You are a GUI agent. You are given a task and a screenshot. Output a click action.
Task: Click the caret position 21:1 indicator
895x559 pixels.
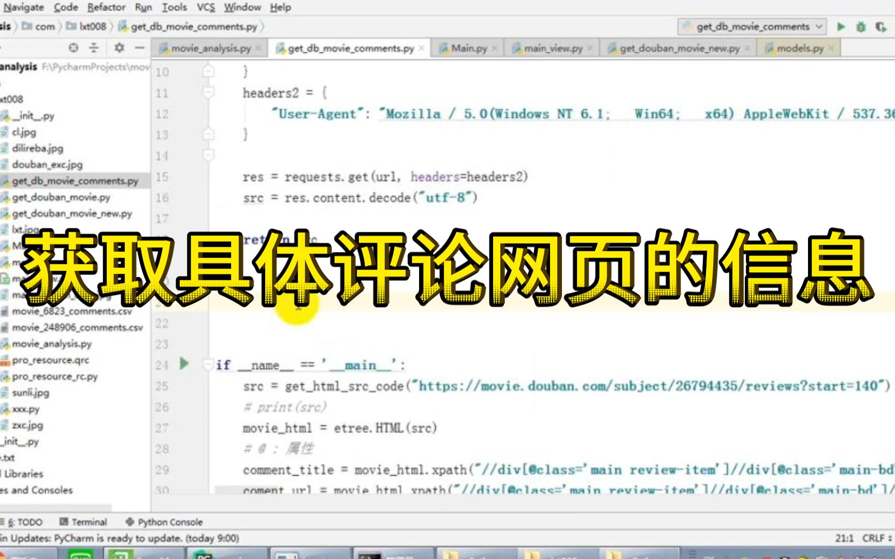(843, 538)
